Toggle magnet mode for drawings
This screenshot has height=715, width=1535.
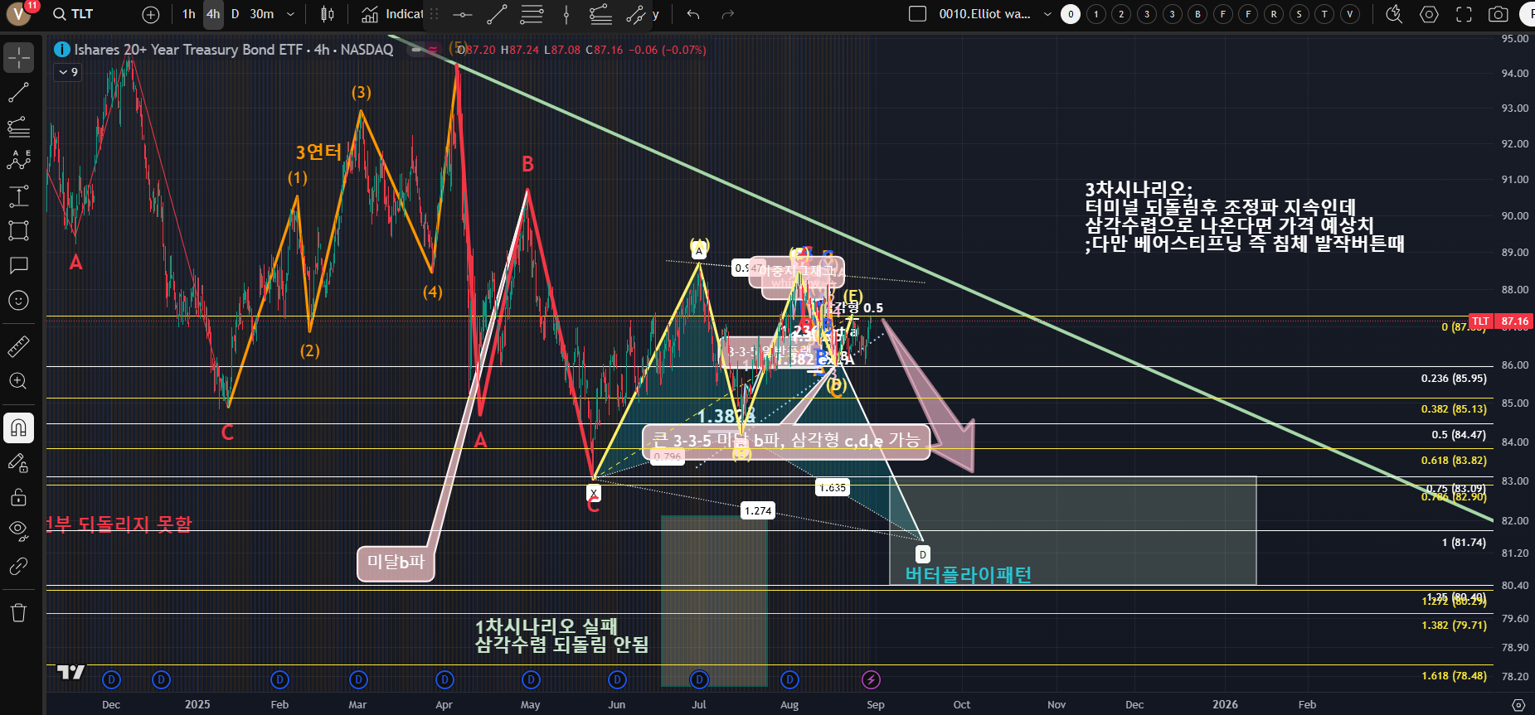pos(18,428)
